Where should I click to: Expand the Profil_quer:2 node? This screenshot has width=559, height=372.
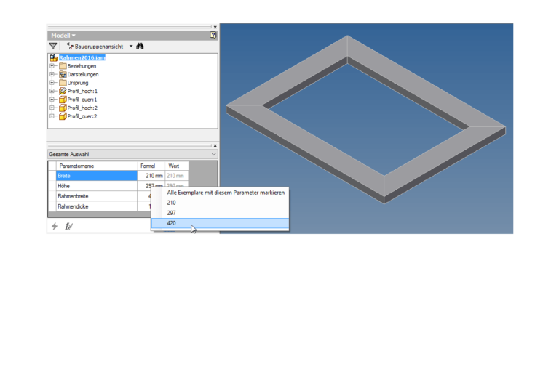[52, 116]
